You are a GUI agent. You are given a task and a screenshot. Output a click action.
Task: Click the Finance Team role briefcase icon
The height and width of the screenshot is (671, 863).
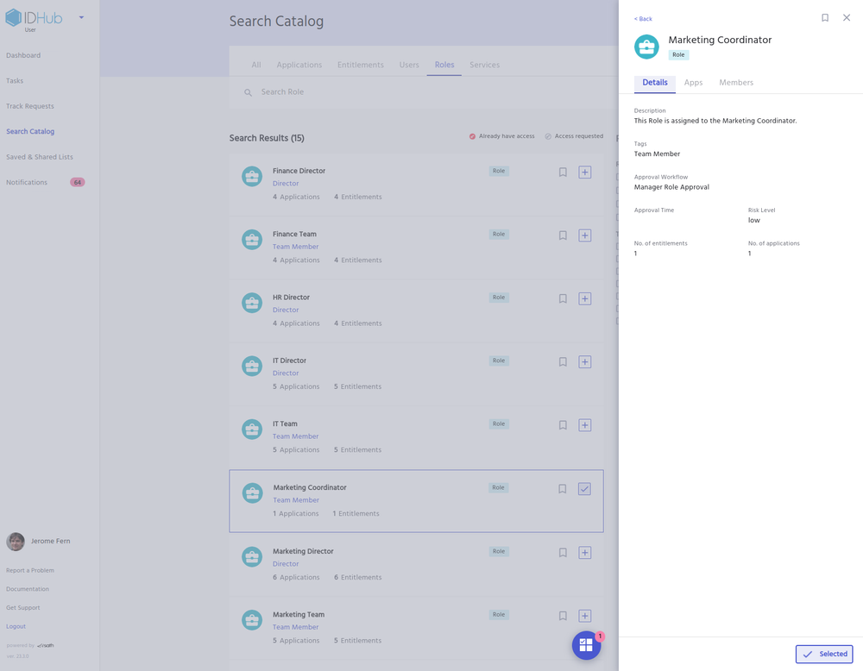tap(251, 239)
